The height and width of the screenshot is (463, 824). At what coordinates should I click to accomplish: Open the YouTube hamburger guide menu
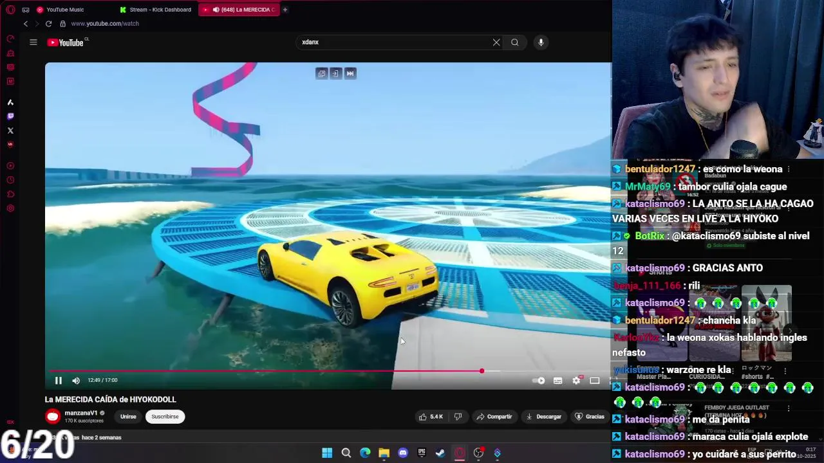(33, 42)
